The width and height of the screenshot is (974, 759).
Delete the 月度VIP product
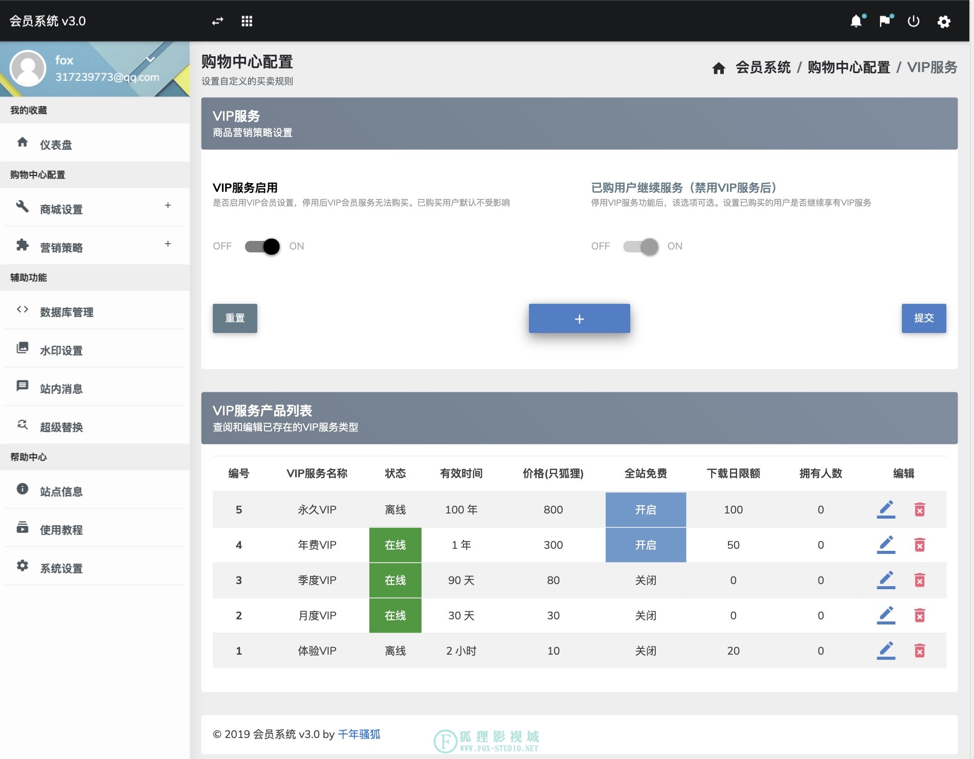[920, 615]
